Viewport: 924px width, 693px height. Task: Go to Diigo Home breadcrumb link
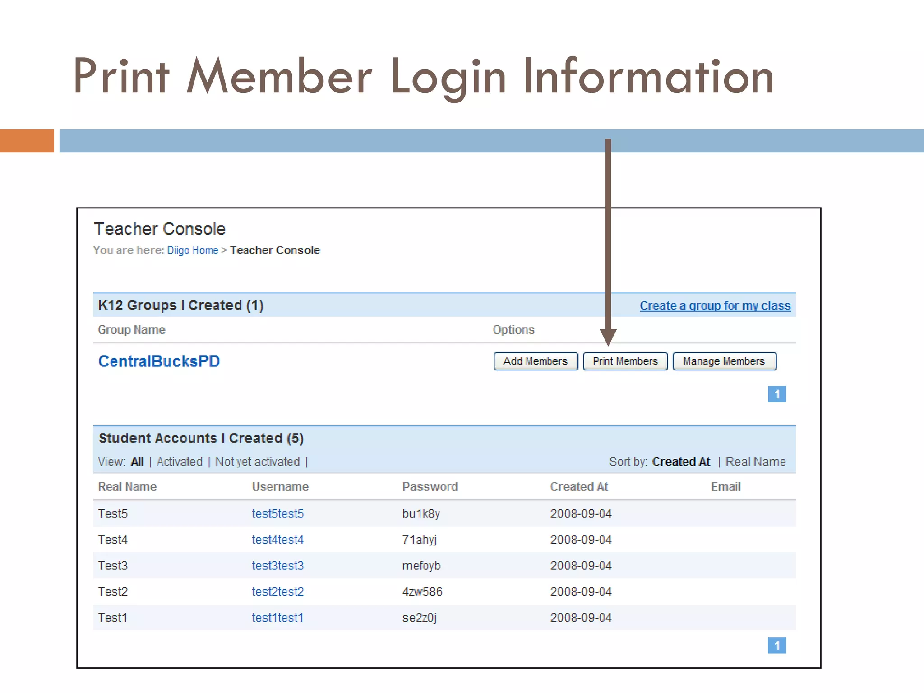click(x=193, y=250)
